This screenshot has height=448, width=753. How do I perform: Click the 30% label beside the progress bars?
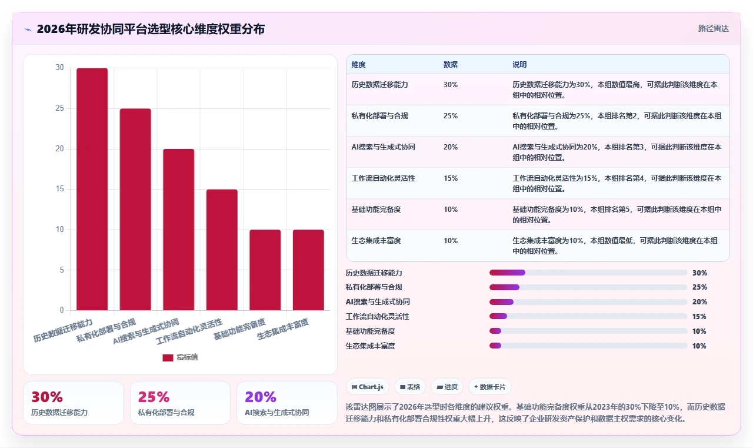click(x=699, y=273)
